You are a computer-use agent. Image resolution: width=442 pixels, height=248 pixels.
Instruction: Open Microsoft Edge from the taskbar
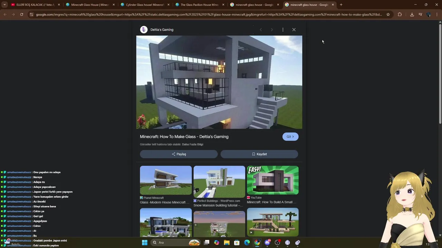click(247, 242)
